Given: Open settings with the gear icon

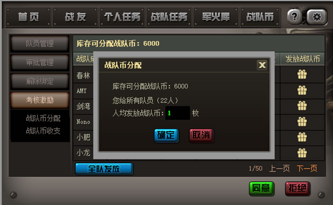Looking at the screenshot, I should click(317, 17).
